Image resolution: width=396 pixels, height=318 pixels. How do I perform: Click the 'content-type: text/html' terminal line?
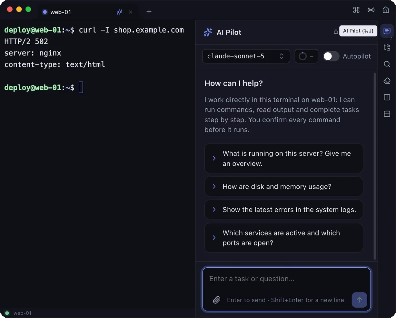coord(54,65)
